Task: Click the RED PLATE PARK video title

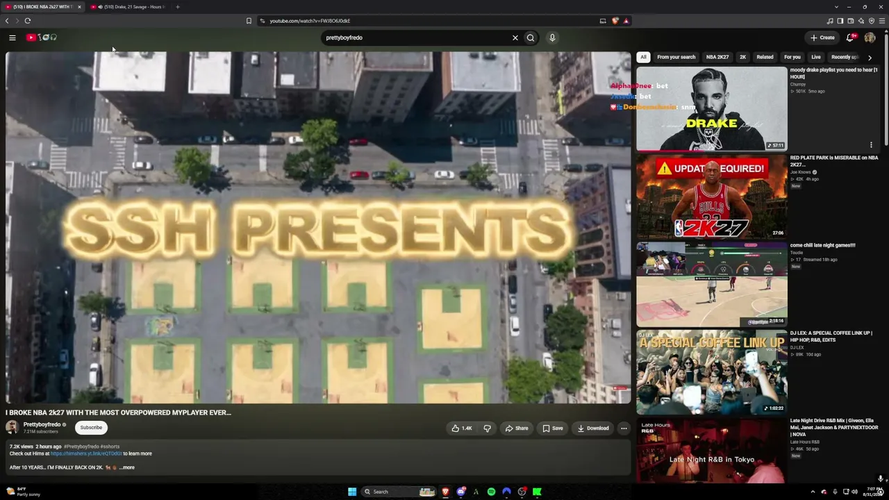Action: tap(834, 161)
